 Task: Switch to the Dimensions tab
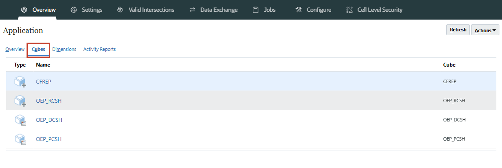(64, 49)
